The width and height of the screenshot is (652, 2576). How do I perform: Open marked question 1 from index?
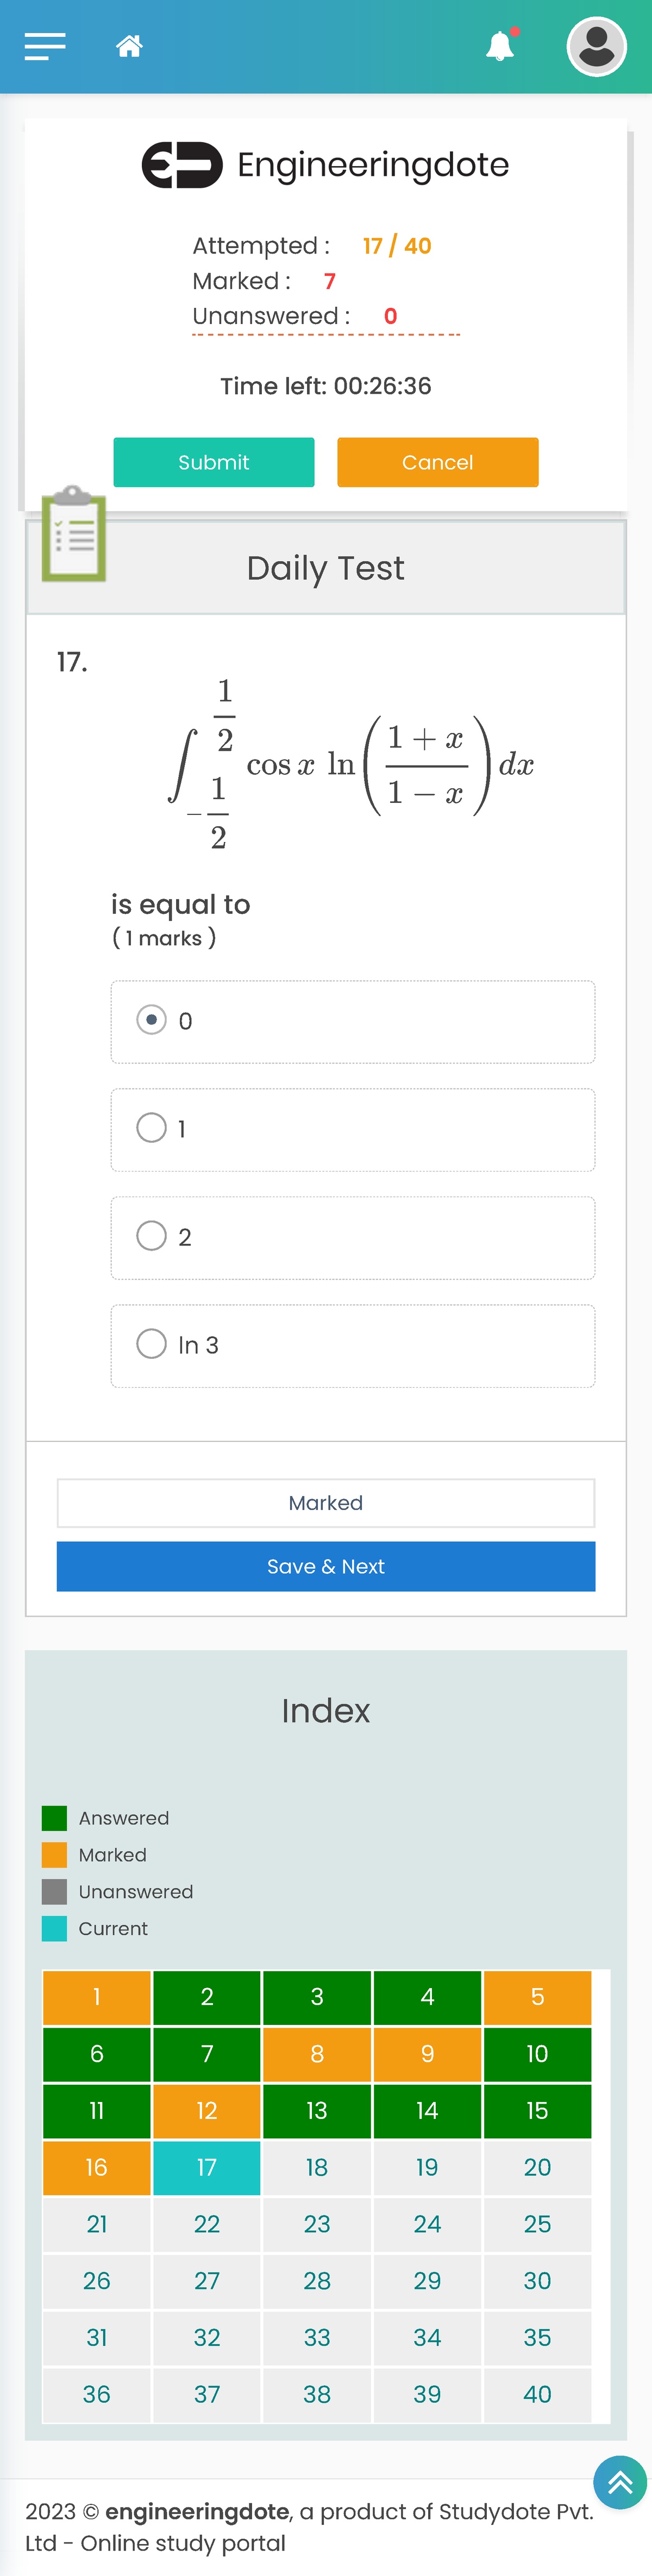[x=96, y=1997]
